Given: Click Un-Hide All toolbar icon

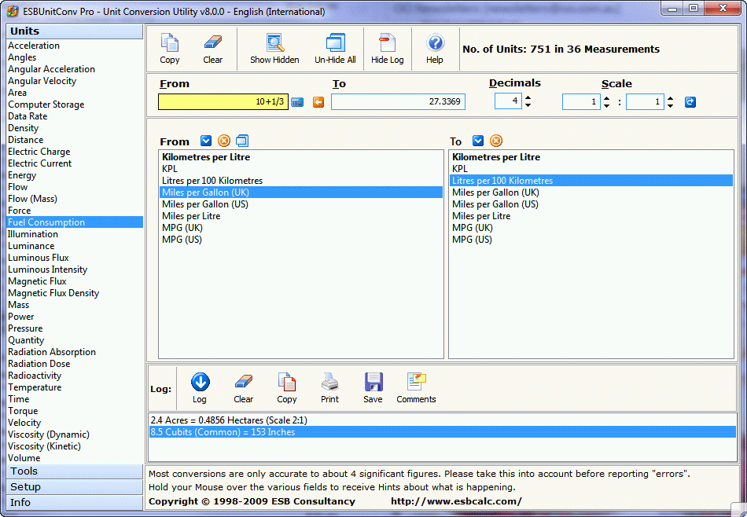Looking at the screenshot, I should pyautogui.click(x=335, y=49).
